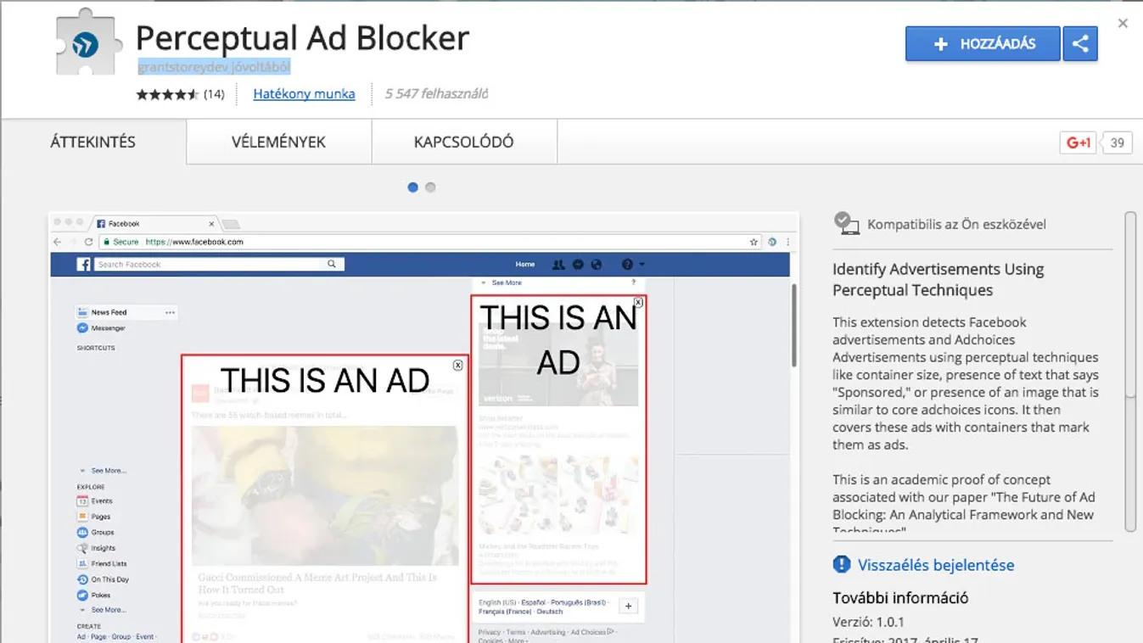Click Home in the Facebook top bar
1143x643 pixels.
tap(525, 265)
